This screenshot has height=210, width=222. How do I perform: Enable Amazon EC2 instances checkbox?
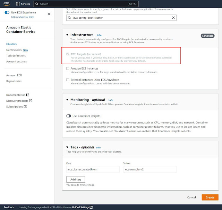[x=68, y=69]
